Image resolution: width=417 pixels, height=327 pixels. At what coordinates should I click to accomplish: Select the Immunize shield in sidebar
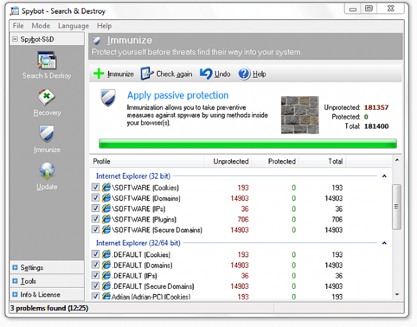[x=47, y=134]
